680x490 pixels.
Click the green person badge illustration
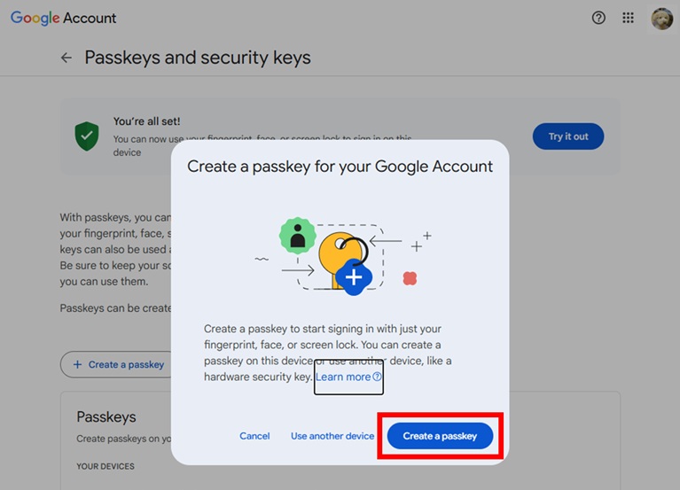coord(298,237)
